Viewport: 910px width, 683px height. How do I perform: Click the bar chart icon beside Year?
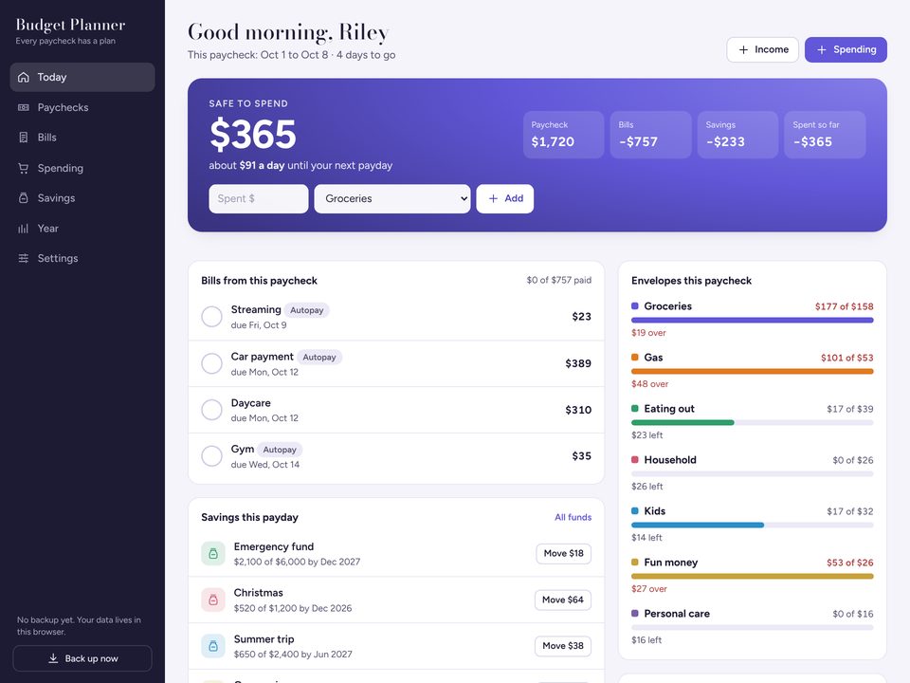[23, 229]
